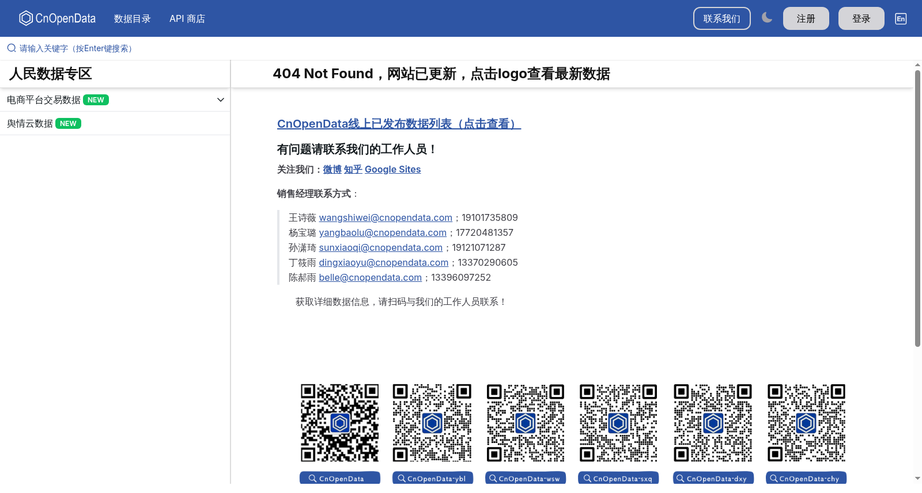Toggle dark mode moon icon
Screen dimensions: 922x493
pyautogui.click(x=767, y=18)
